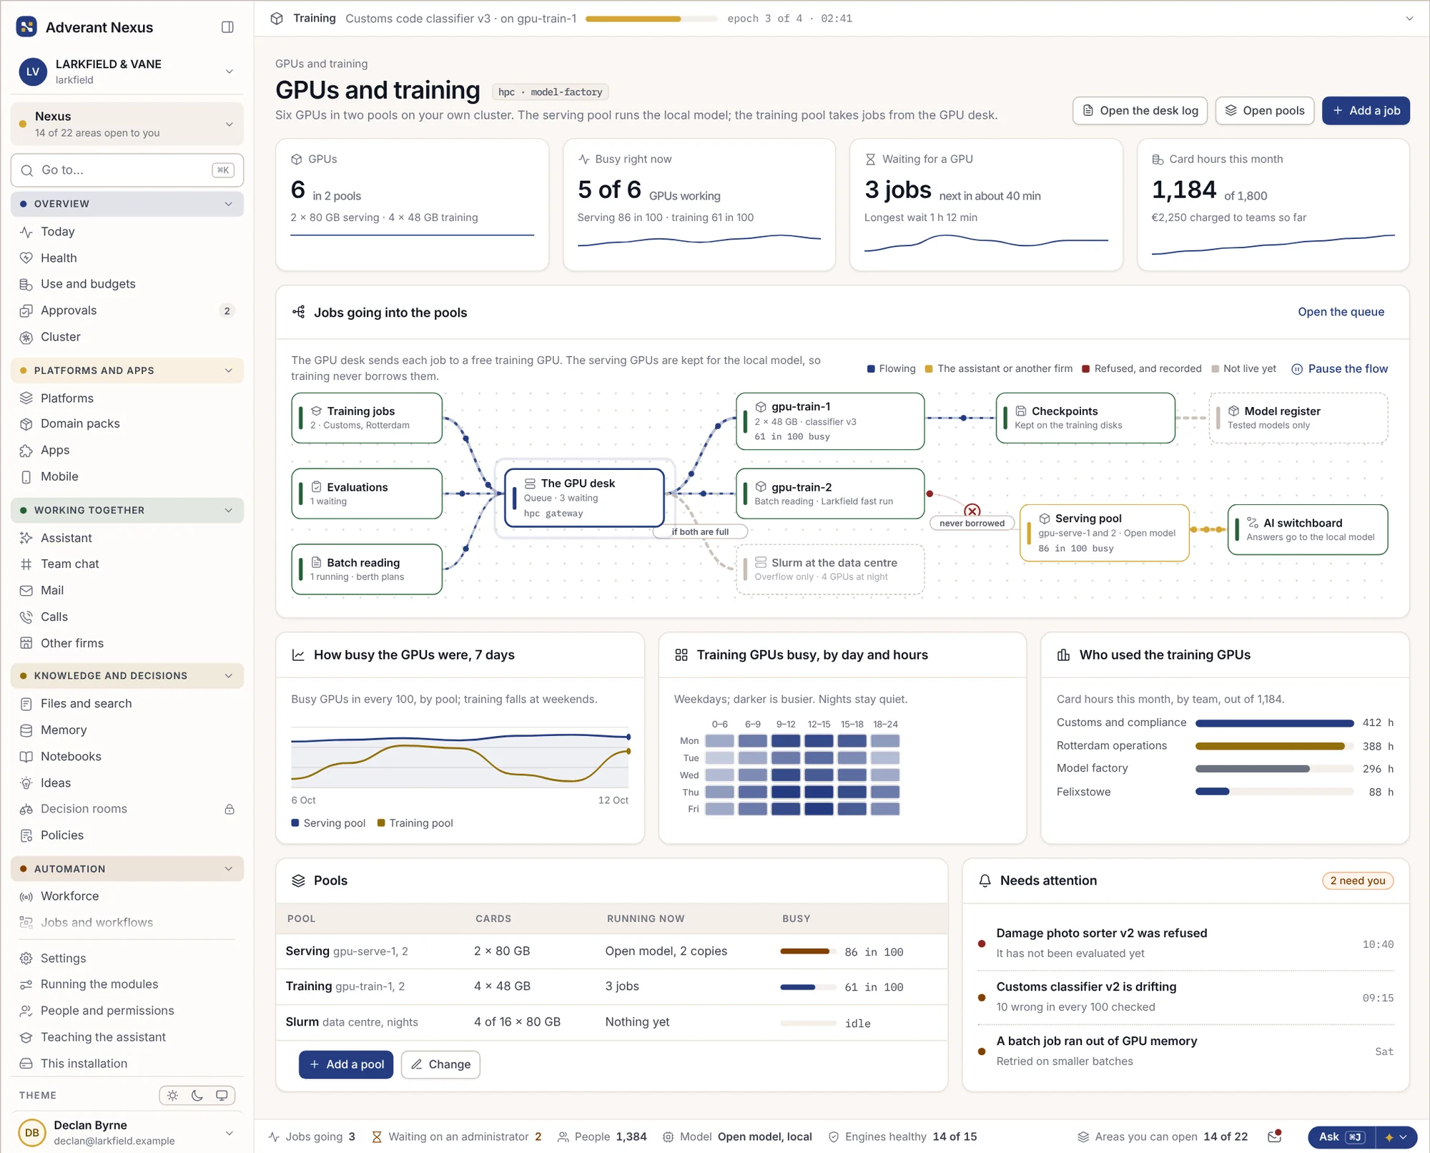Click the Who used the training GPUs icon

[1064, 654]
